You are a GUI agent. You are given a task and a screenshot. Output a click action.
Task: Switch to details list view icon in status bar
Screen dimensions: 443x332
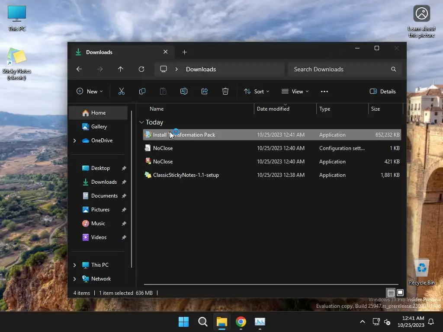coord(391,293)
